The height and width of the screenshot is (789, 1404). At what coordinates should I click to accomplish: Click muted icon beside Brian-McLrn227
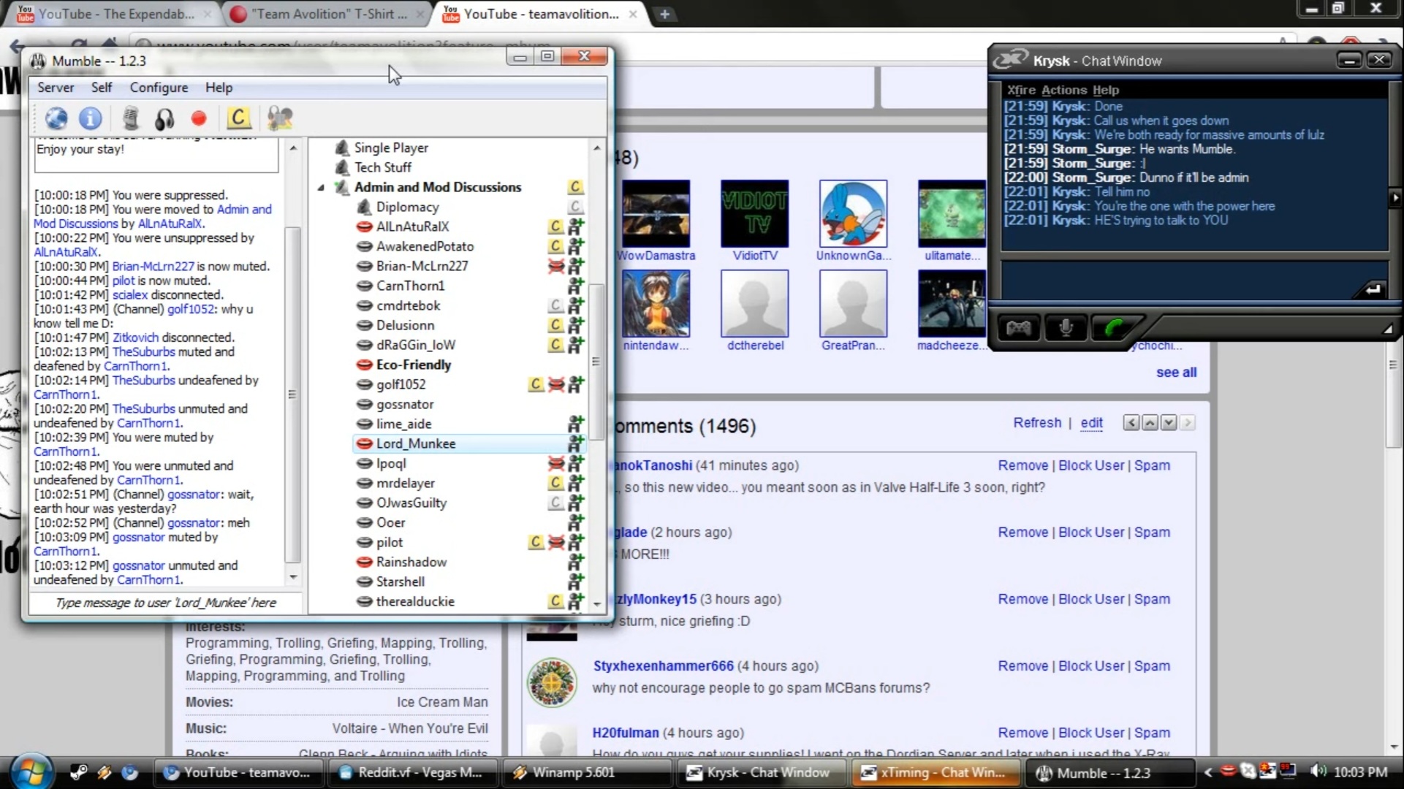556,266
